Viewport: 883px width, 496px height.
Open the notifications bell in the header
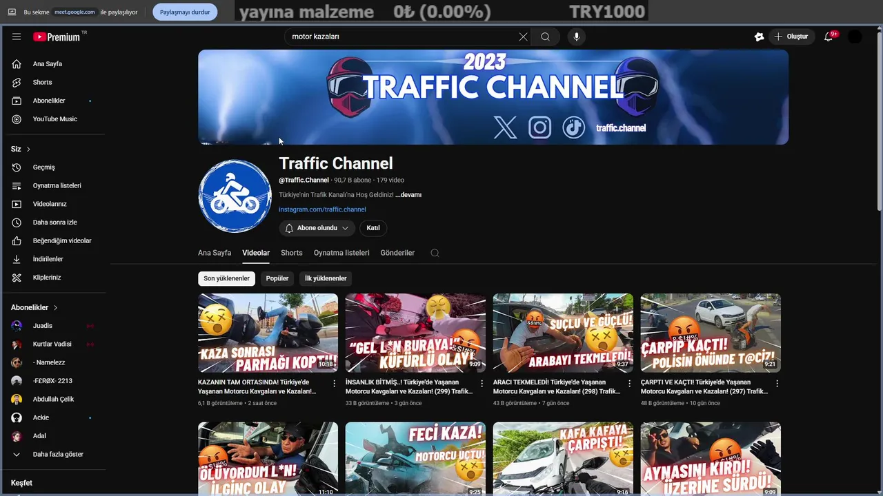pos(829,37)
